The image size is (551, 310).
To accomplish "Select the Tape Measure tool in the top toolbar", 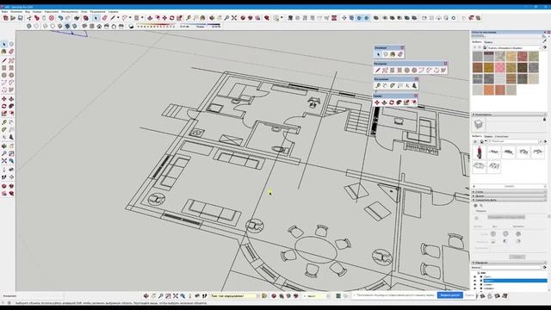I will point(189,18).
